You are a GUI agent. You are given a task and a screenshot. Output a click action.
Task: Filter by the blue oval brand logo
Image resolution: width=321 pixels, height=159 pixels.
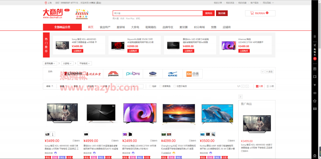(153, 74)
